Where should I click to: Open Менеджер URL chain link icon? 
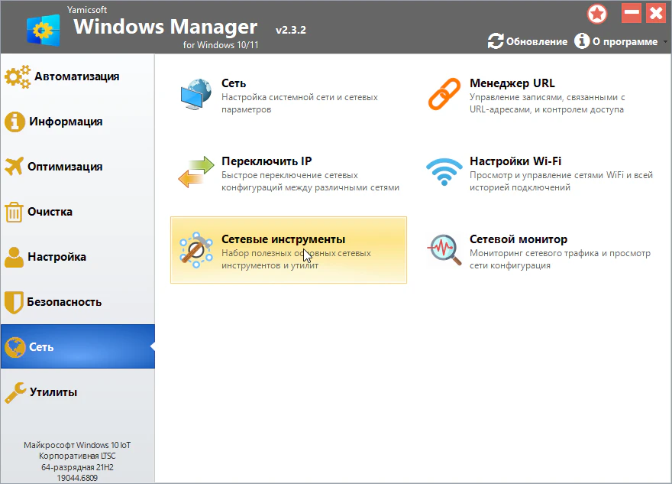[444, 96]
